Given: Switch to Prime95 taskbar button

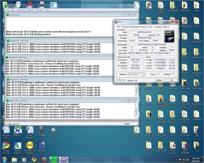Looking at the screenshot, I should click(54, 160).
